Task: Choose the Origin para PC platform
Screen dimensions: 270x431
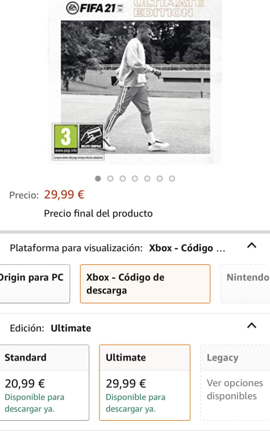Action: click(x=35, y=284)
